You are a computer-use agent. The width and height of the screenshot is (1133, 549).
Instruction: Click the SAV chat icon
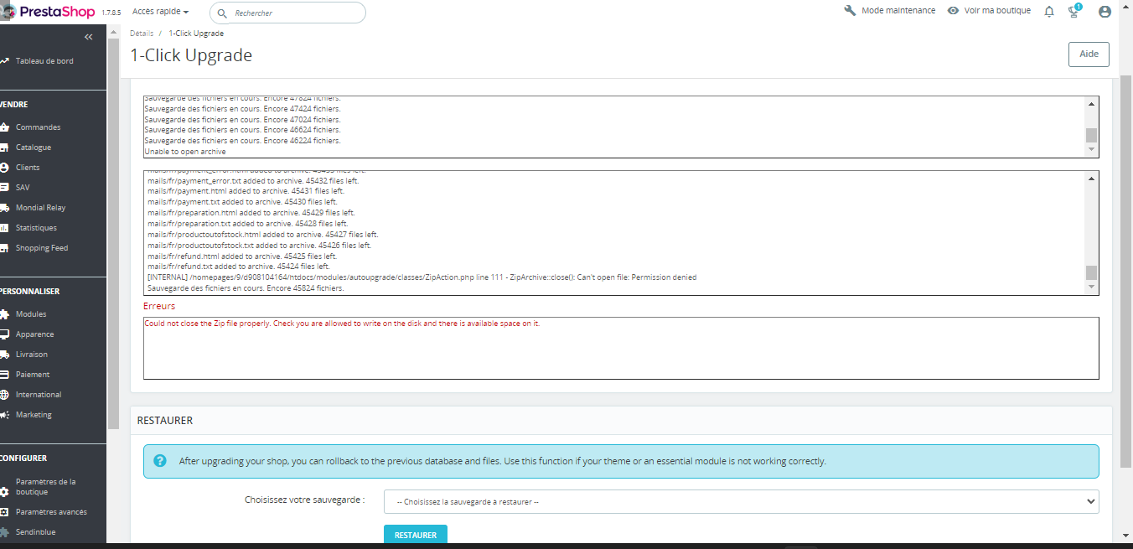point(4,188)
